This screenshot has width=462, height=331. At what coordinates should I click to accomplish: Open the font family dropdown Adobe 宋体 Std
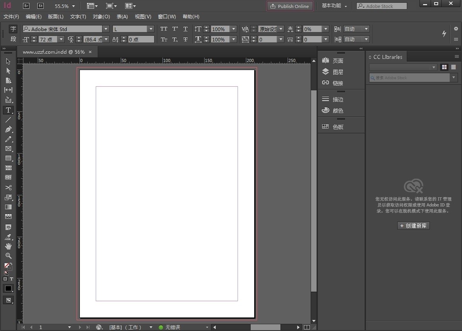coord(105,29)
